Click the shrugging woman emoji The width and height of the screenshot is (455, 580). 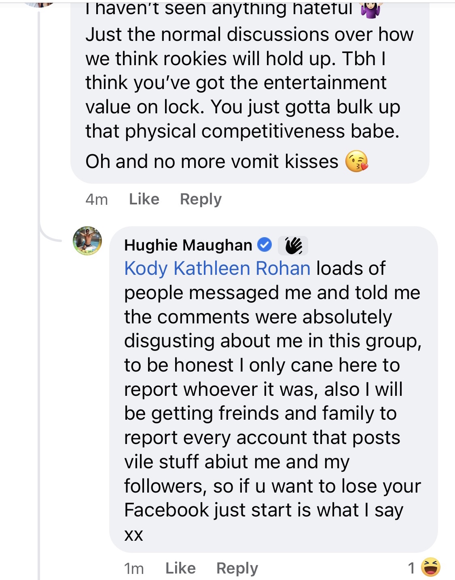click(371, 9)
